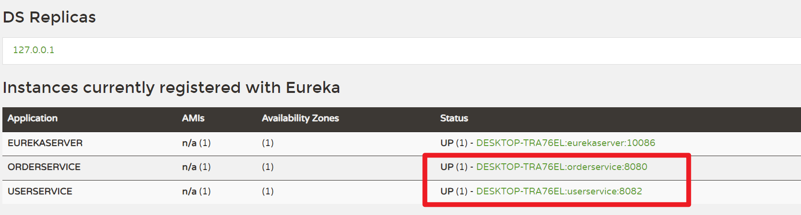Click the UP status text for ORDERSERVICE
The image size is (801, 215).
[x=447, y=167]
